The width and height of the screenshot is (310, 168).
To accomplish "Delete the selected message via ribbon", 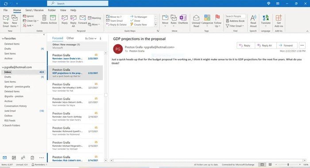I will click(x=44, y=20).
